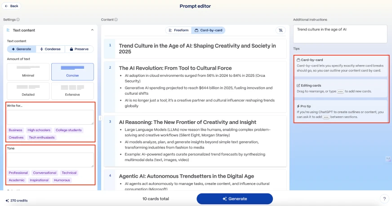This screenshot has height=206, width=392.
Task: Select the Professional tone chip
Action: pyautogui.click(x=18, y=173)
